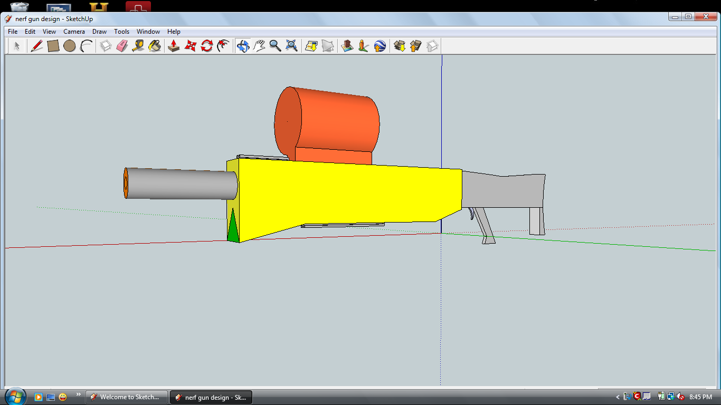Click the muted volume tray icon

pos(680,397)
